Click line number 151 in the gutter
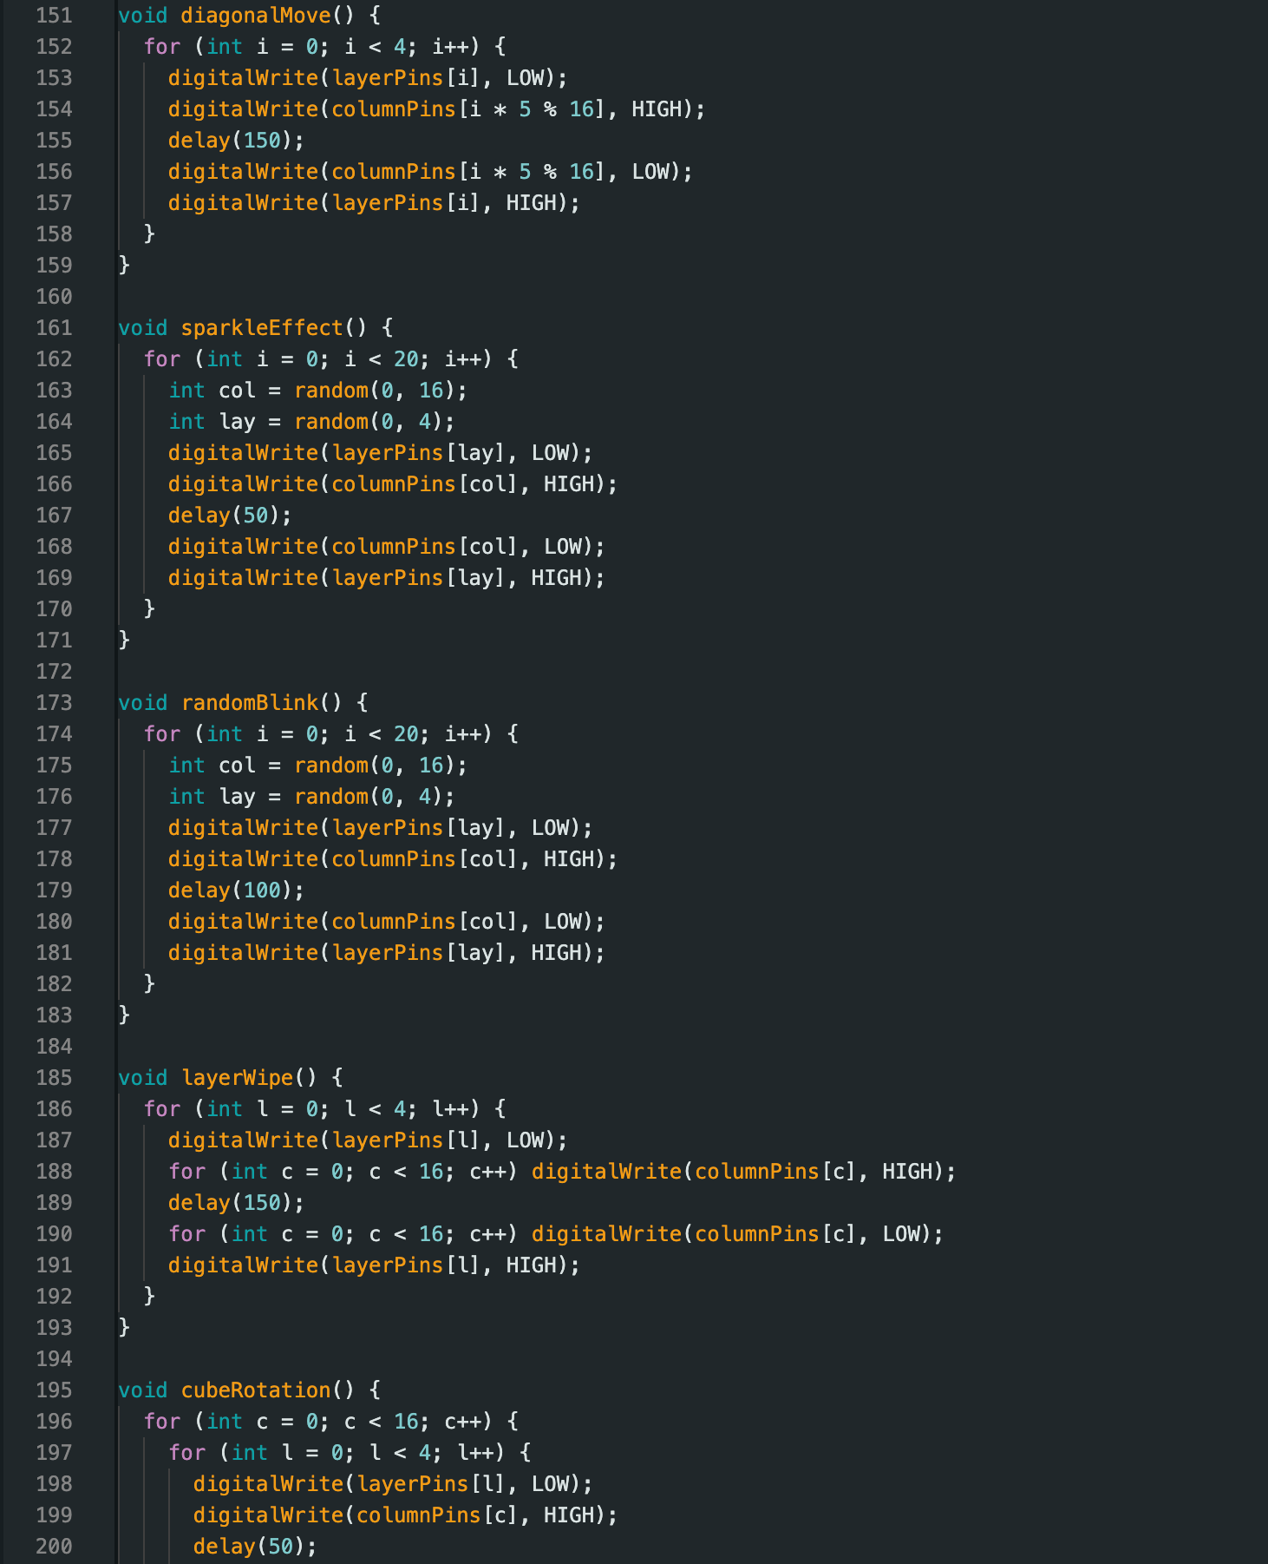This screenshot has height=1564, width=1268. tap(54, 16)
